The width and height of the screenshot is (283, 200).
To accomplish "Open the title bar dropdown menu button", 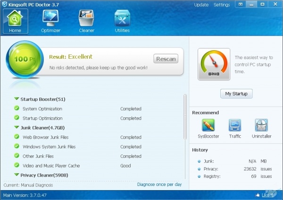I will pyautogui.click(x=241, y=4).
